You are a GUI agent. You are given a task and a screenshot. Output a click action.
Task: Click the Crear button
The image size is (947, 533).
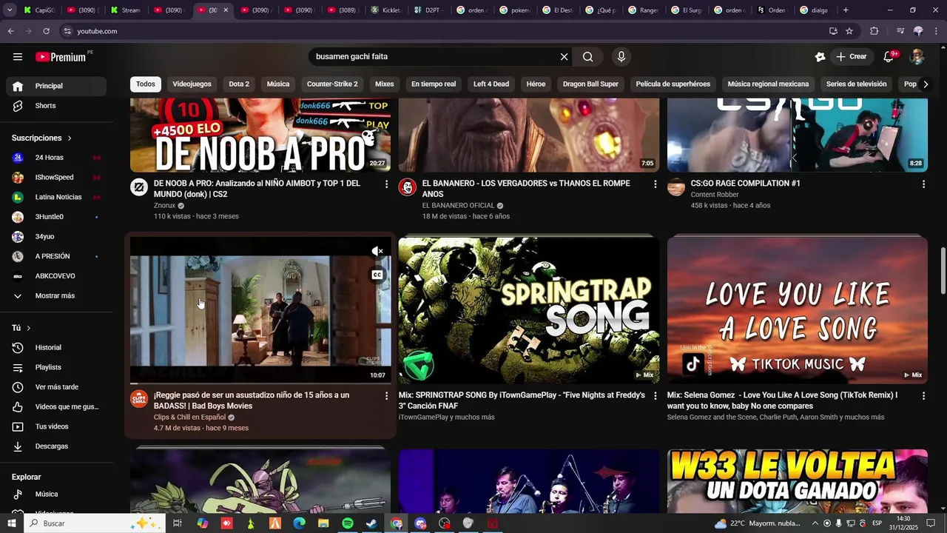(851, 57)
